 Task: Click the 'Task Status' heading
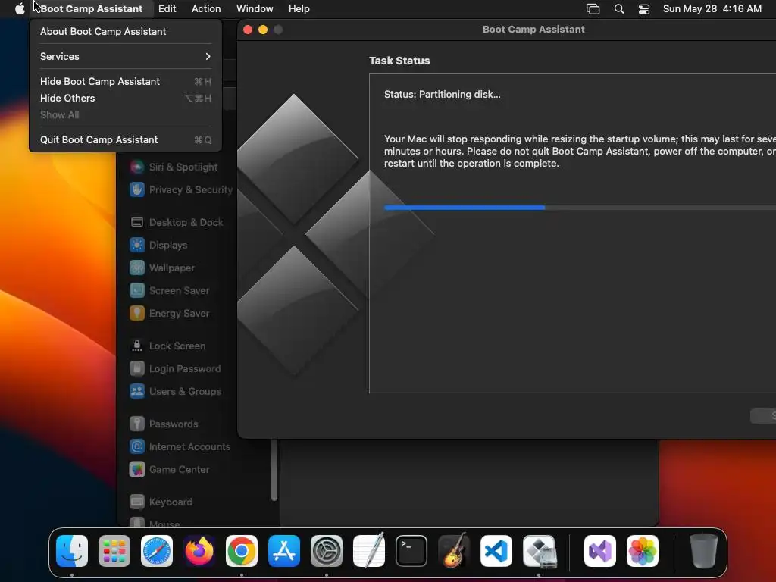pos(399,61)
